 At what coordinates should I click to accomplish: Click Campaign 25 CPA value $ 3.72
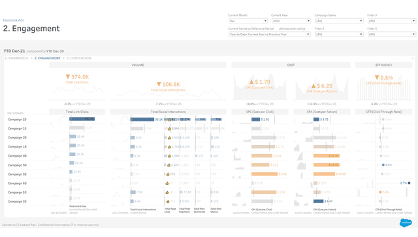coord(325,119)
